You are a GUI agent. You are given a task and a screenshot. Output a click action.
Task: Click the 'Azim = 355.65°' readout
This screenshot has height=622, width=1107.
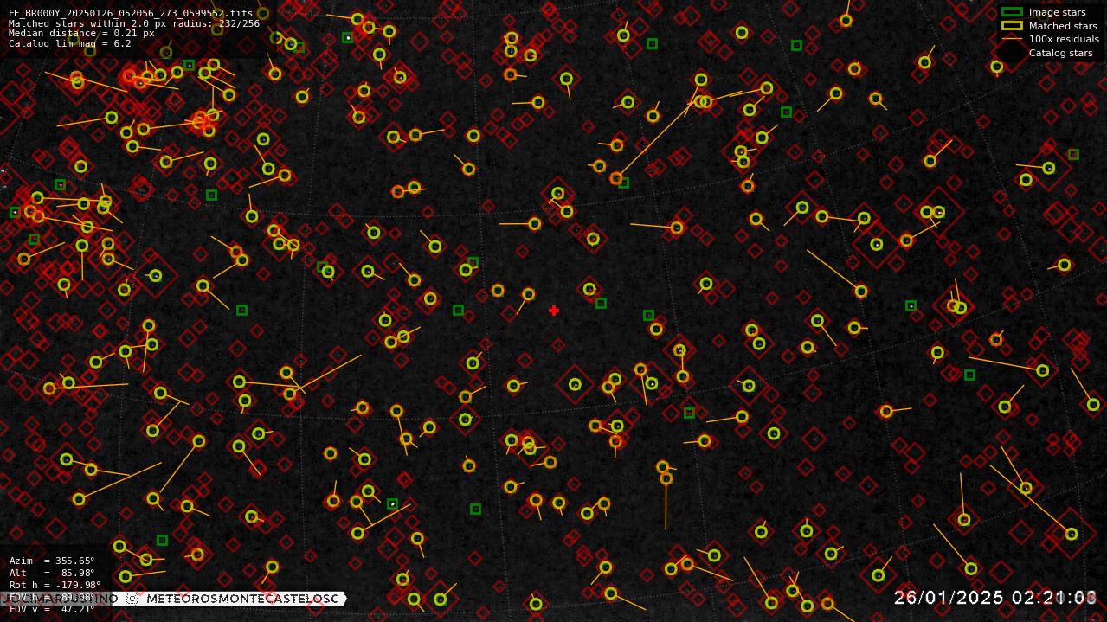coord(52,561)
